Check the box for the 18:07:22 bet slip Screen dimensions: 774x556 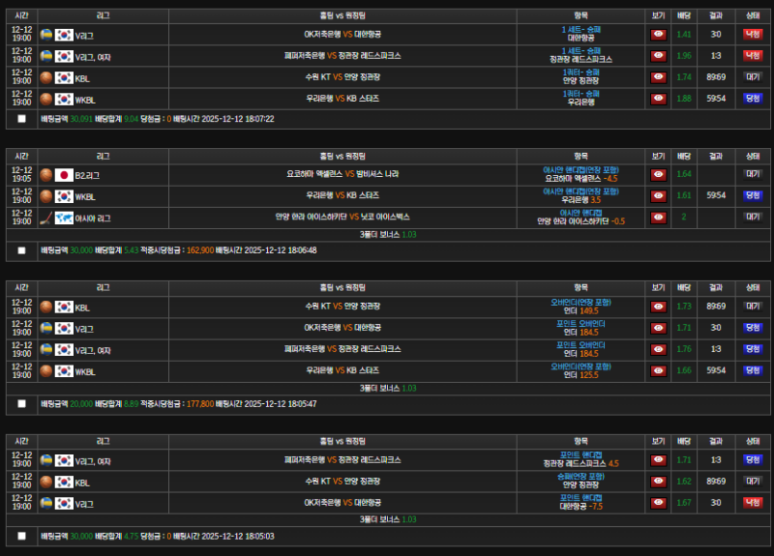coord(21,119)
